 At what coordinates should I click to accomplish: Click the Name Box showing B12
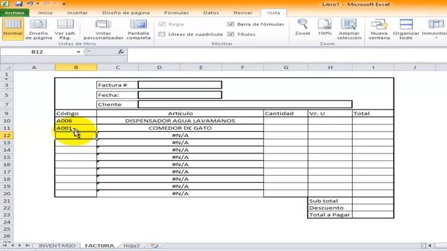click(37, 52)
